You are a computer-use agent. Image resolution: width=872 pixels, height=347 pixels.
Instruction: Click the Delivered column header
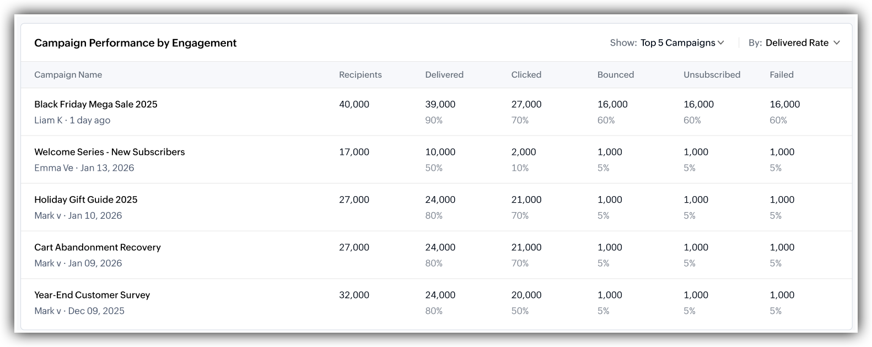tap(444, 75)
